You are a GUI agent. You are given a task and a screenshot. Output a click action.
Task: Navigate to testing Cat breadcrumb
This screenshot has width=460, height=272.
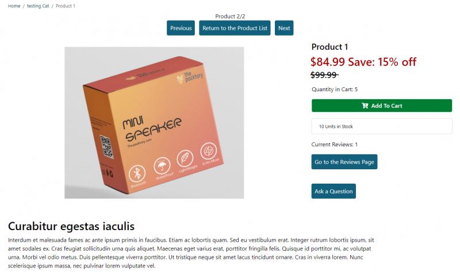[38, 6]
